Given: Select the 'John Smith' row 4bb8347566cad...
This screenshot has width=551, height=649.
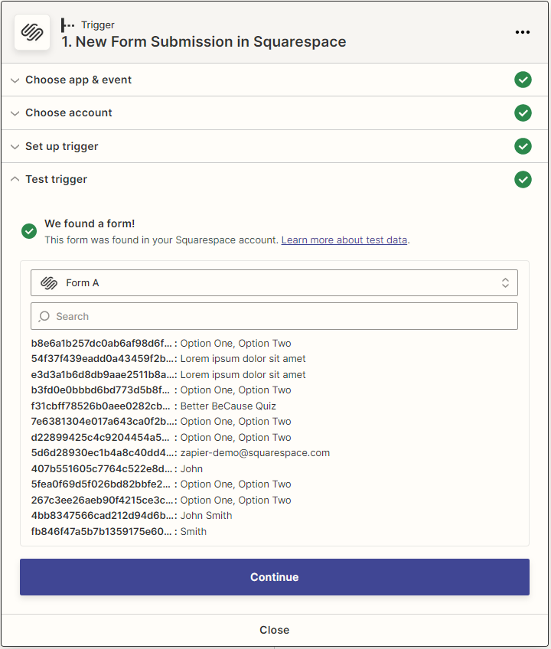Looking at the screenshot, I should click(132, 516).
